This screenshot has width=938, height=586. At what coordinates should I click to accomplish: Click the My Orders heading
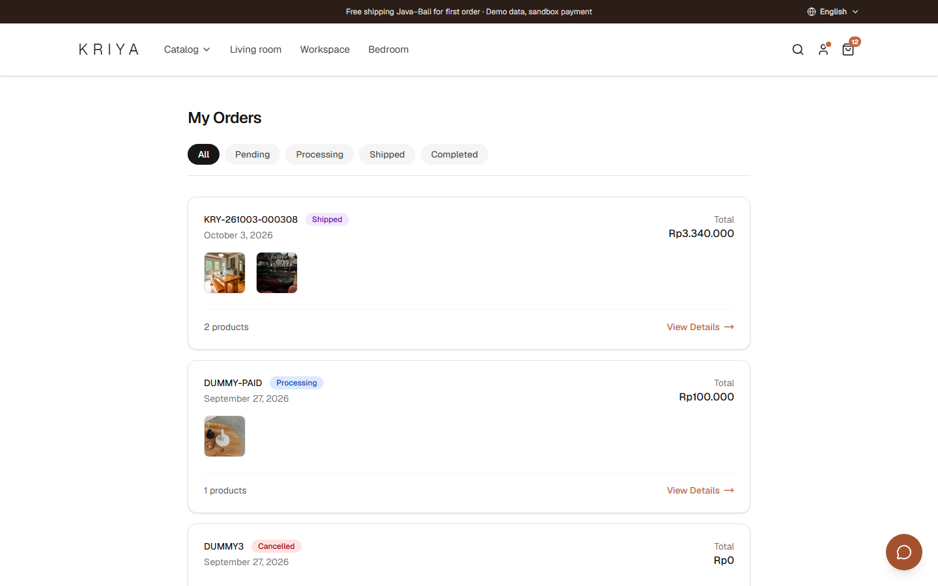[225, 118]
